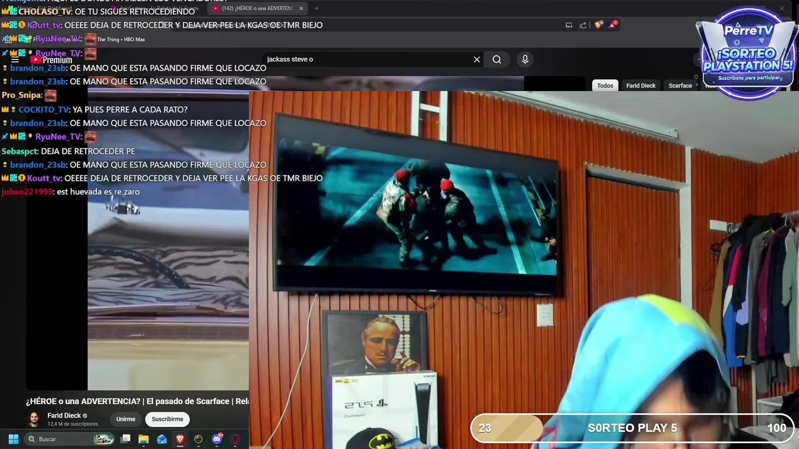Click the ¿HÉROE o una ADVERTENCIA video title
Viewport: 799px width, 449px height.
point(137,401)
